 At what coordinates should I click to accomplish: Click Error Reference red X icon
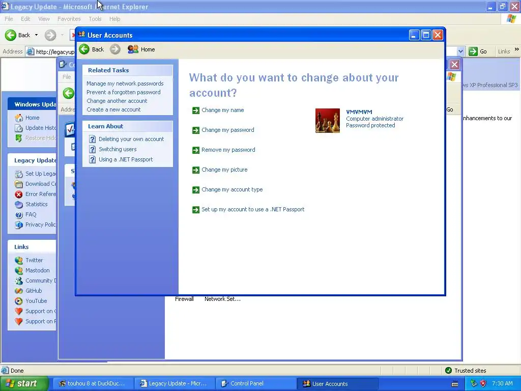click(19, 194)
